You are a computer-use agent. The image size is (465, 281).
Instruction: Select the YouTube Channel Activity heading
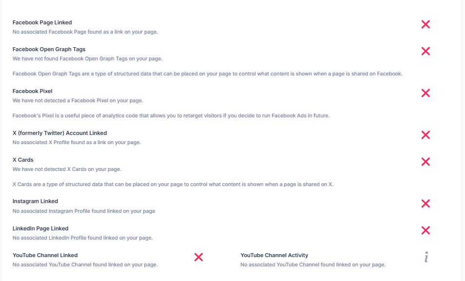tap(274, 255)
